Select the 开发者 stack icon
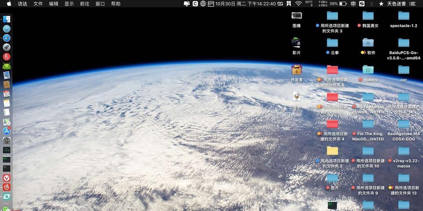This screenshot has height=211, width=423. coord(297,70)
